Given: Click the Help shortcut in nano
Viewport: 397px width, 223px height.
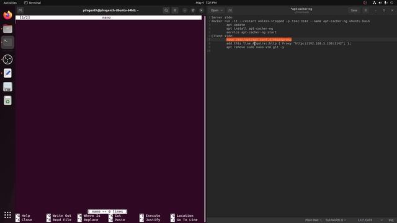Looking at the screenshot, I should coord(23,216).
